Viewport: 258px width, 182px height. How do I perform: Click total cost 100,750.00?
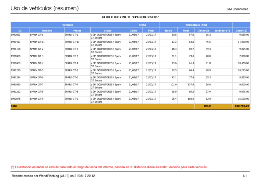pyautogui.click(x=242, y=106)
